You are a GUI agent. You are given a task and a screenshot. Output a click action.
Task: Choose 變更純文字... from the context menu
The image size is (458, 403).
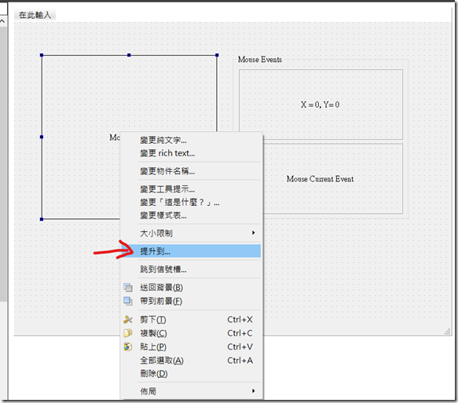click(x=192, y=140)
